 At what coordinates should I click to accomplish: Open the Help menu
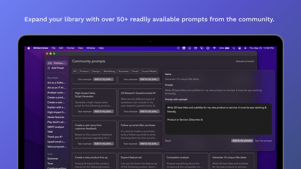[101, 48]
